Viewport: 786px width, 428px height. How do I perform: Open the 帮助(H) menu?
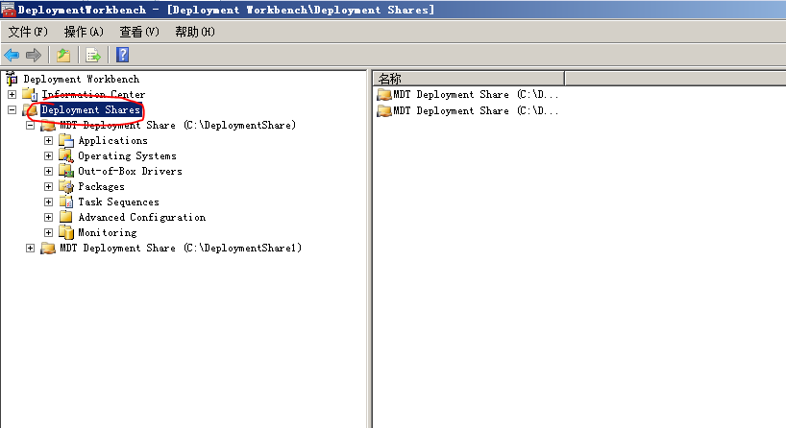pos(195,32)
